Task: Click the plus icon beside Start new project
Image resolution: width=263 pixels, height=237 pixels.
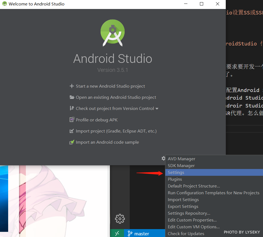Action: tap(72, 86)
